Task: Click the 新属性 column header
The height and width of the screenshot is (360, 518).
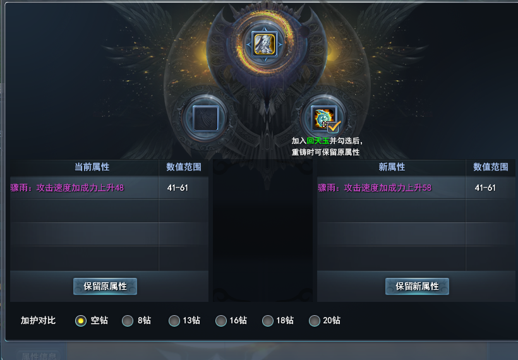Action: 392,167
